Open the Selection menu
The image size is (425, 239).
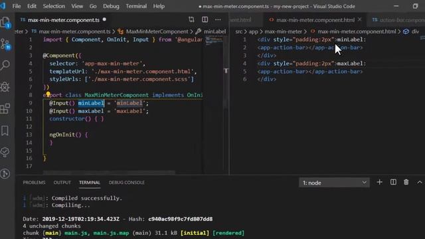tap(54, 6)
